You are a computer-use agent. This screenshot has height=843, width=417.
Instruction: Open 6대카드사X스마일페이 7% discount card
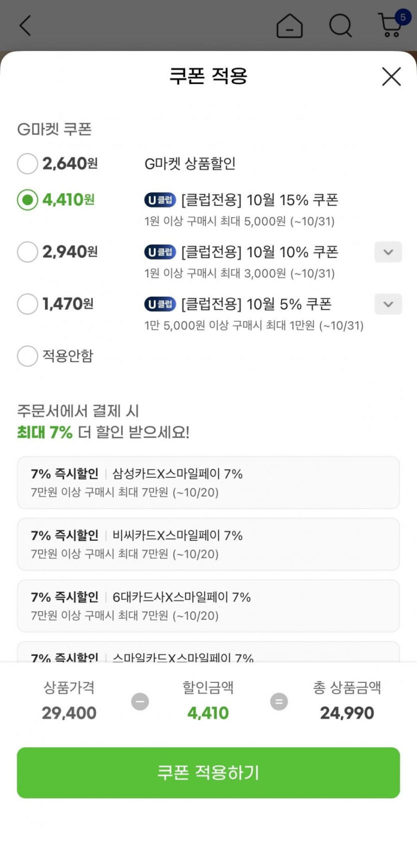[x=208, y=606]
